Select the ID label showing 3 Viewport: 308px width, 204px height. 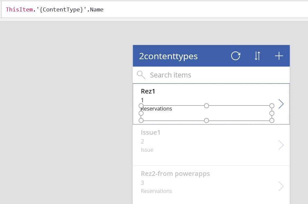[143, 183]
